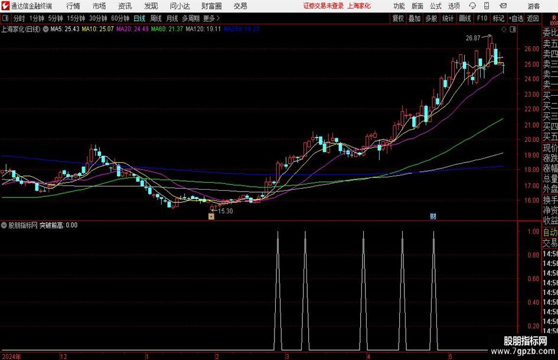Open the customer service headset icon
Image resolution: width=558 pixels, height=360 pixels.
(x=472, y=6)
